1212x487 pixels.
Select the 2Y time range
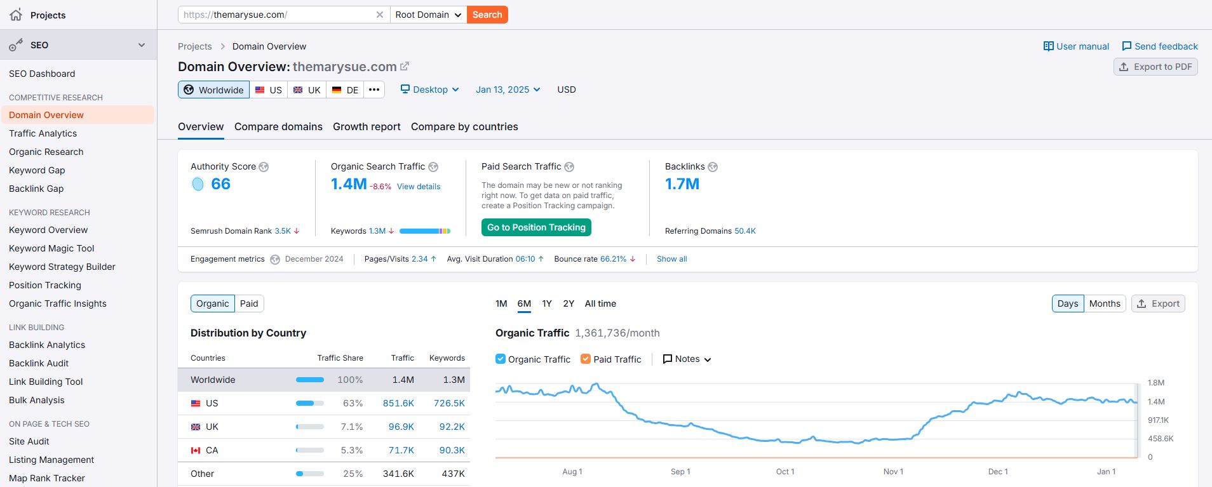(x=569, y=304)
